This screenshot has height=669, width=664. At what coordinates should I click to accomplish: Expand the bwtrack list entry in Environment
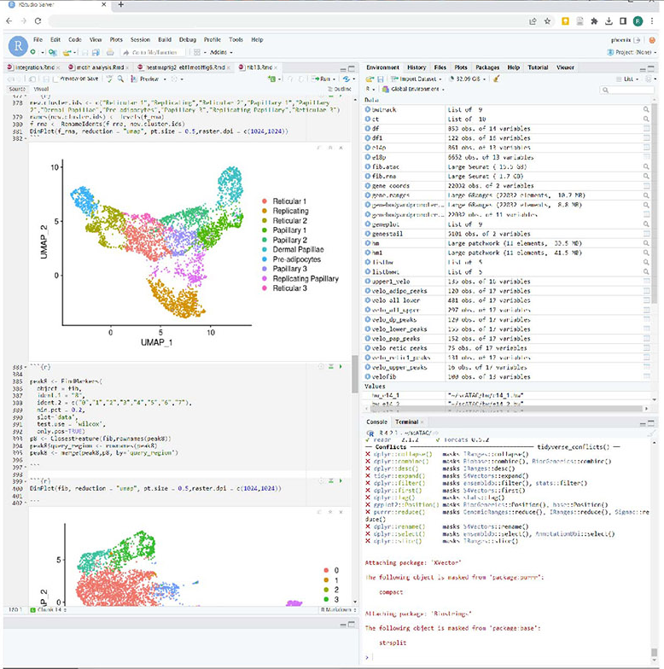[x=367, y=109]
